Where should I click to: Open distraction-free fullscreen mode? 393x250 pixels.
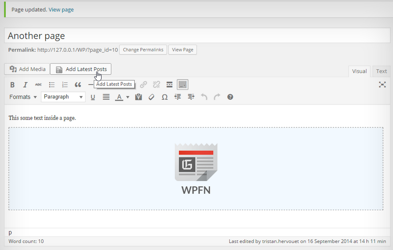click(x=382, y=85)
